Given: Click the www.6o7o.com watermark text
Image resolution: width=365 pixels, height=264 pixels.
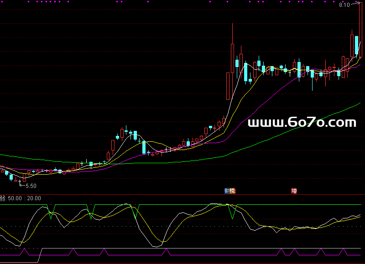Looking at the screenshot, I should 302,122.
